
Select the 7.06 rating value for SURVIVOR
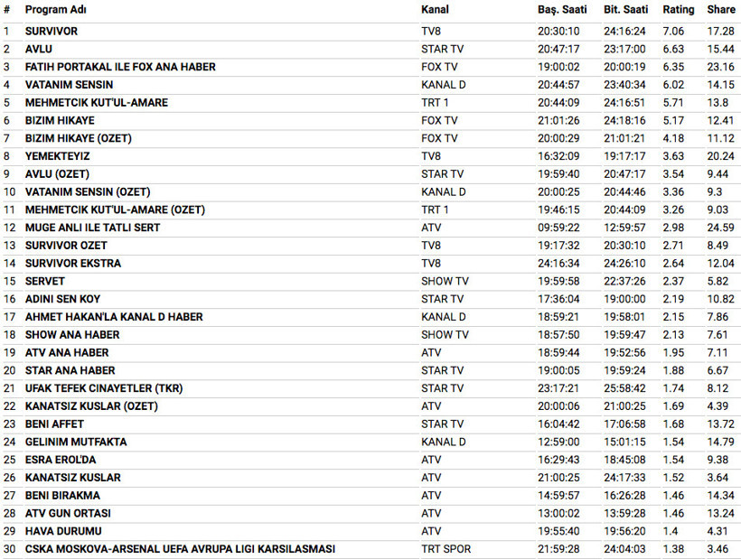[x=674, y=32]
